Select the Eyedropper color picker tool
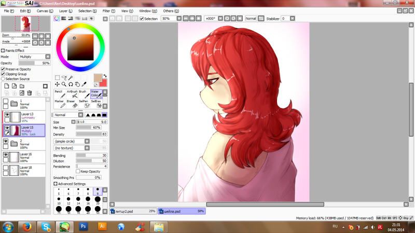Viewport: 415px width, 233px height. pos(84,84)
